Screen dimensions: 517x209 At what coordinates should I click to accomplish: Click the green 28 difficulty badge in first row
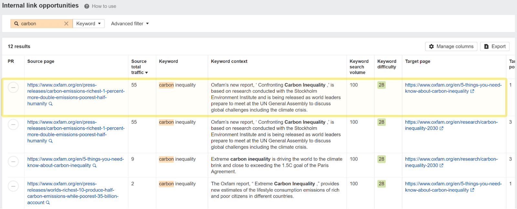[381, 85]
